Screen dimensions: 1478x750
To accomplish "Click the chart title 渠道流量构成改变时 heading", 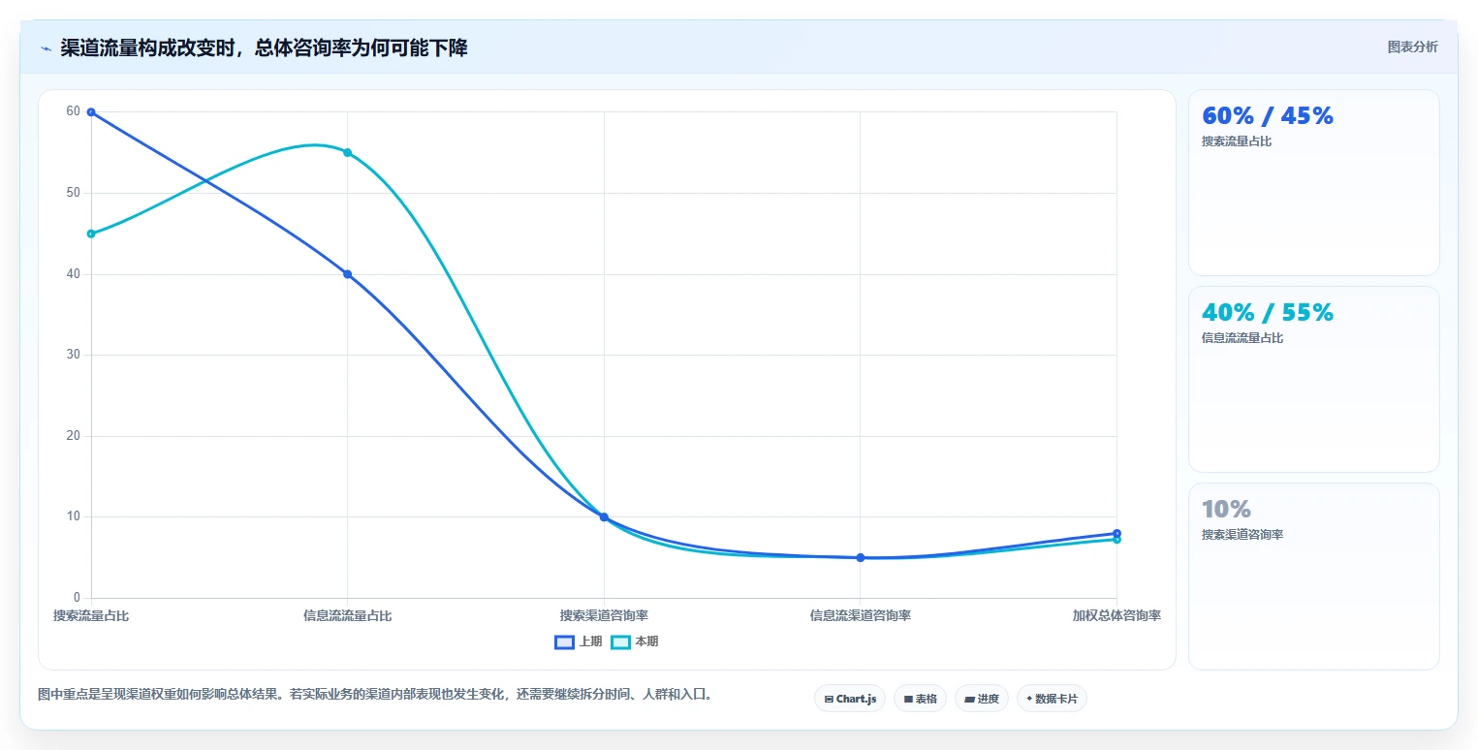I will coord(264,47).
